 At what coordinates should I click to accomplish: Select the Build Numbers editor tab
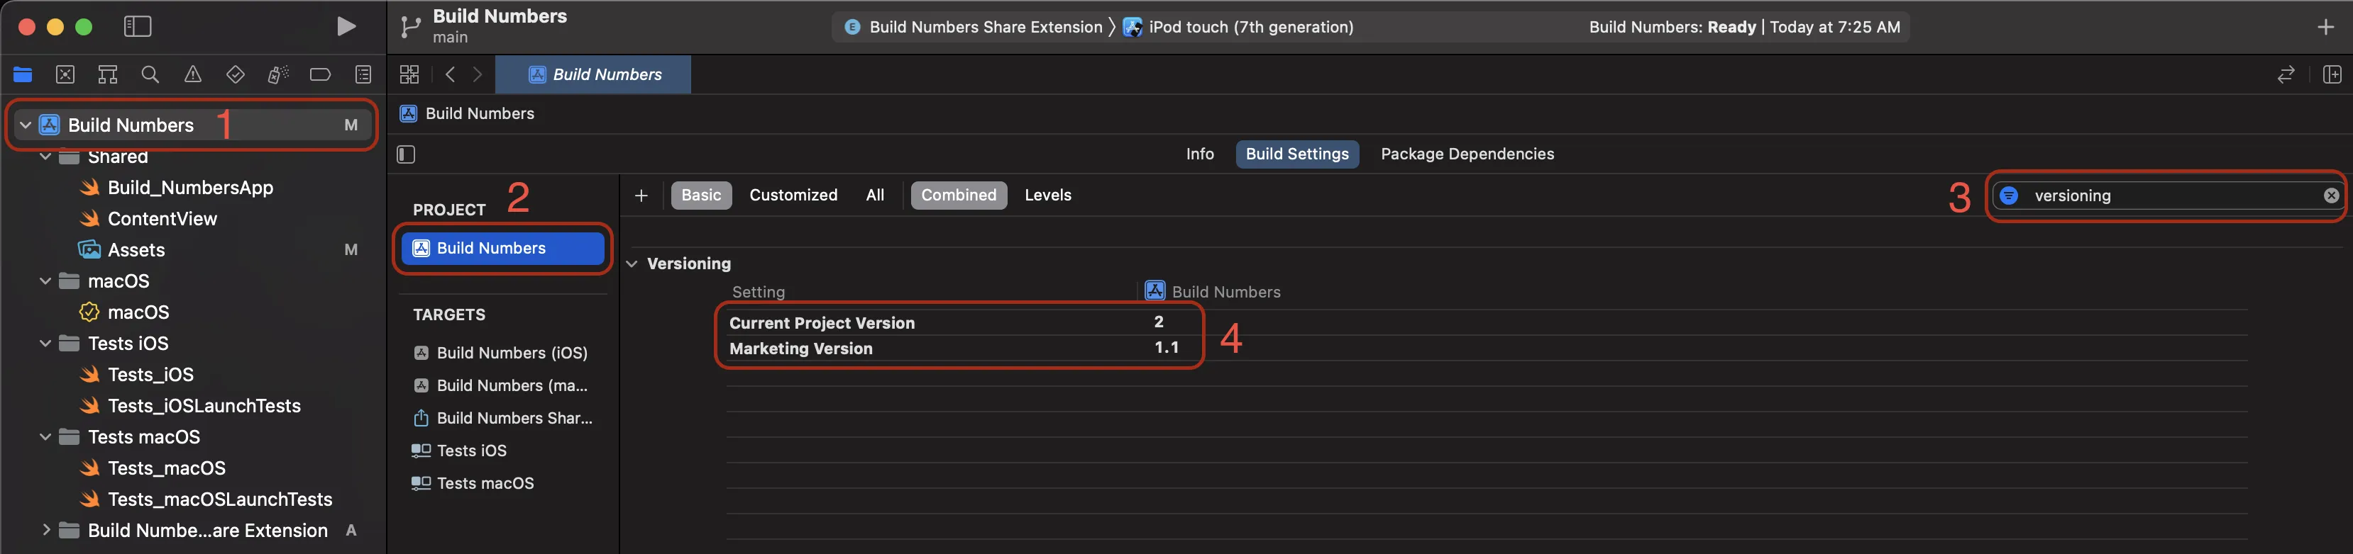pyautogui.click(x=594, y=75)
